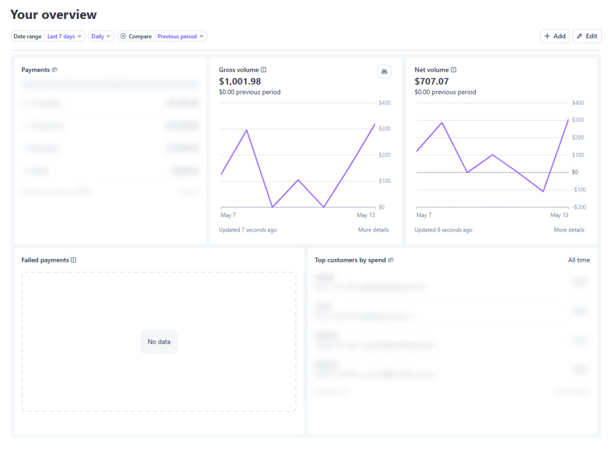Click the plus icon in the Add button
This screenshot has width=609, height=457.
(547, 36)
